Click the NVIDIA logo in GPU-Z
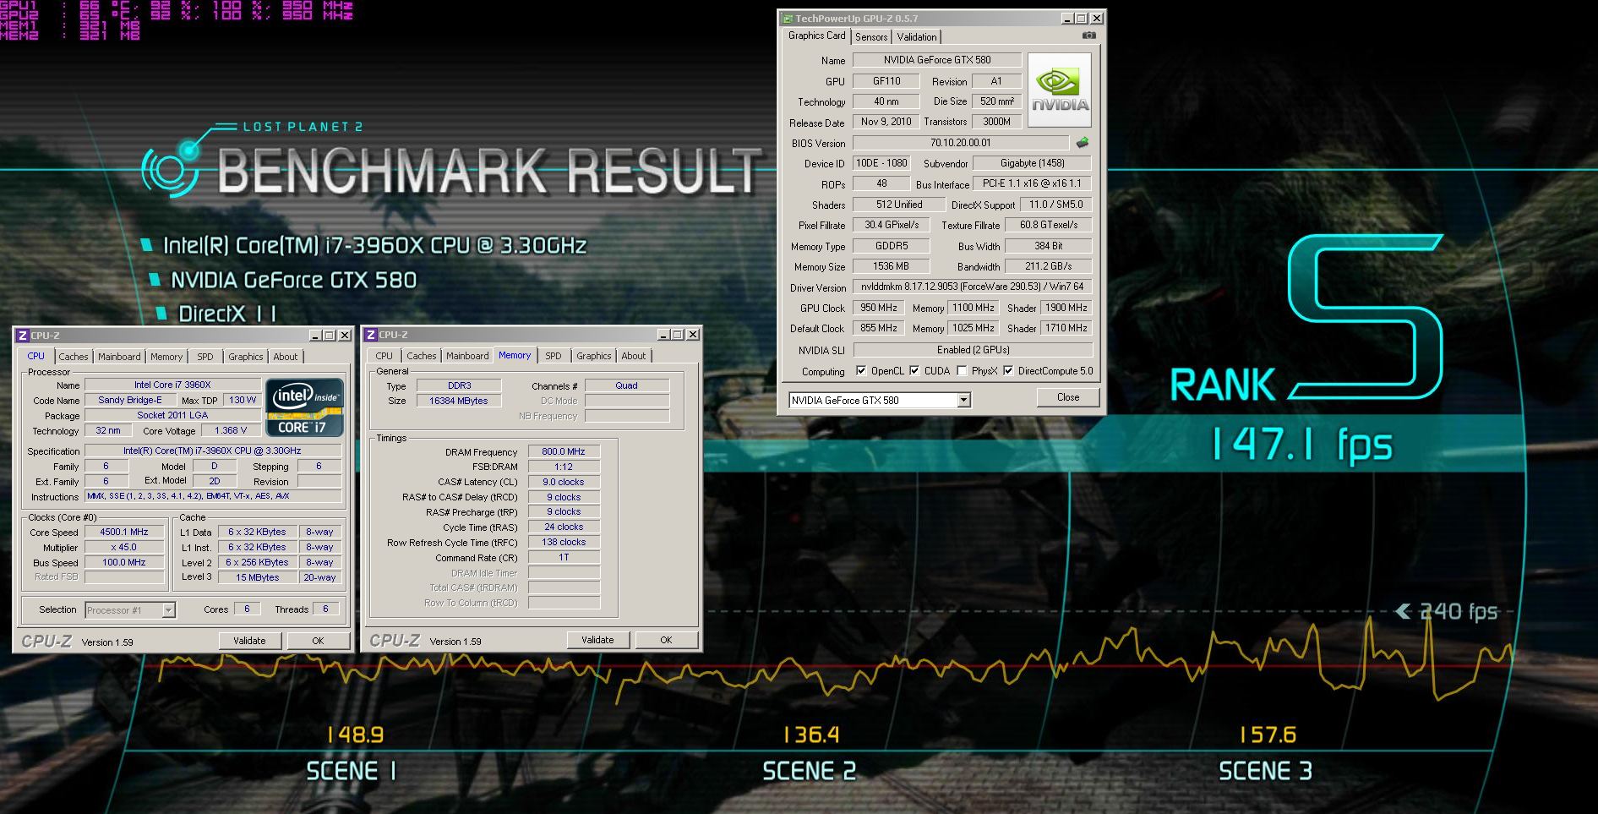This screenshot has width=1598, height=814. coord(1060,90)
